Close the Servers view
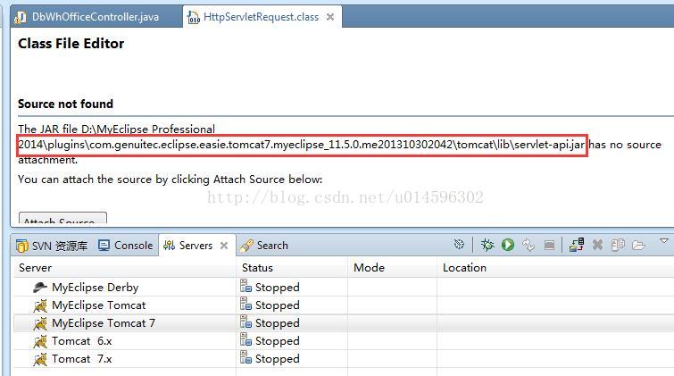 [224, 246]
